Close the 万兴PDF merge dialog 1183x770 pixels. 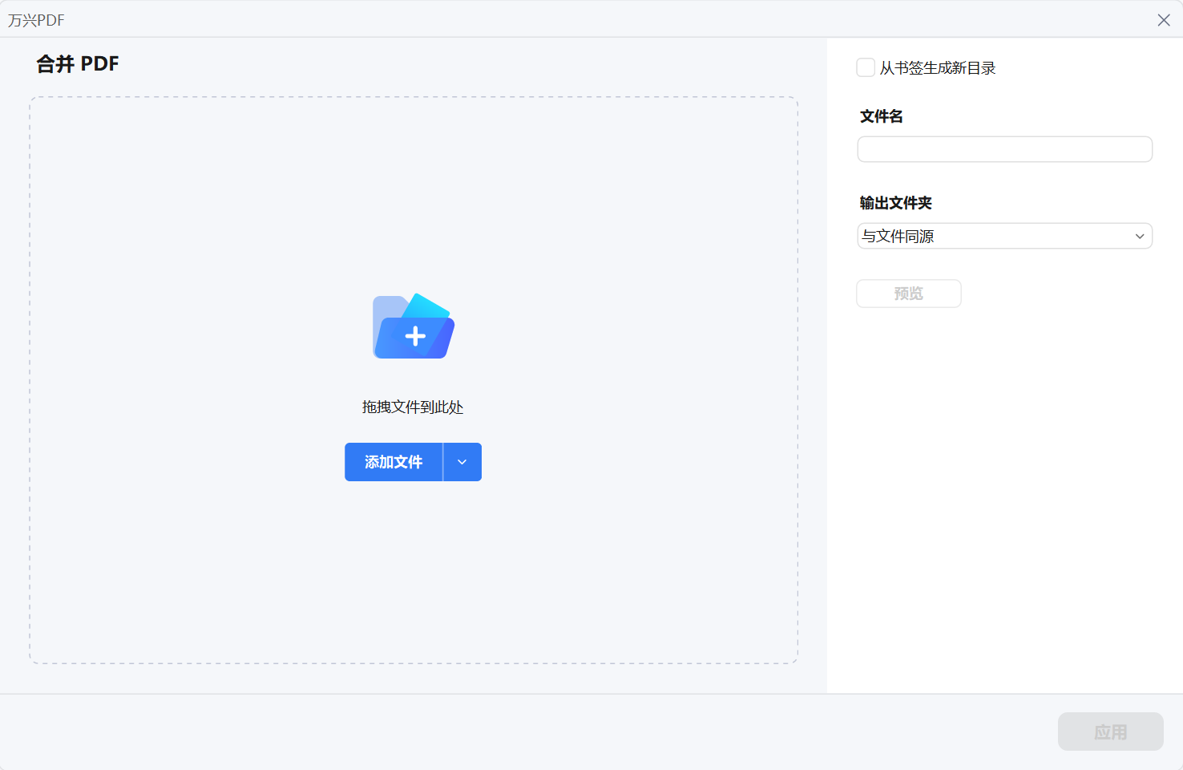coord(1163,20)
